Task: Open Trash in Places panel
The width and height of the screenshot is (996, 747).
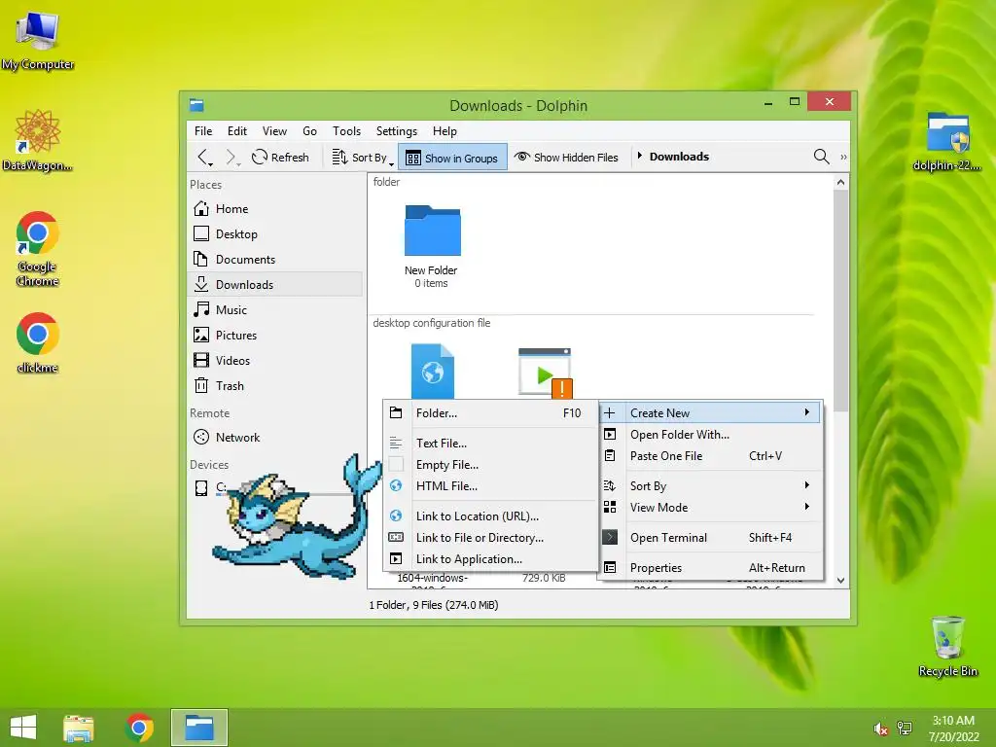Action: [275, 385]
